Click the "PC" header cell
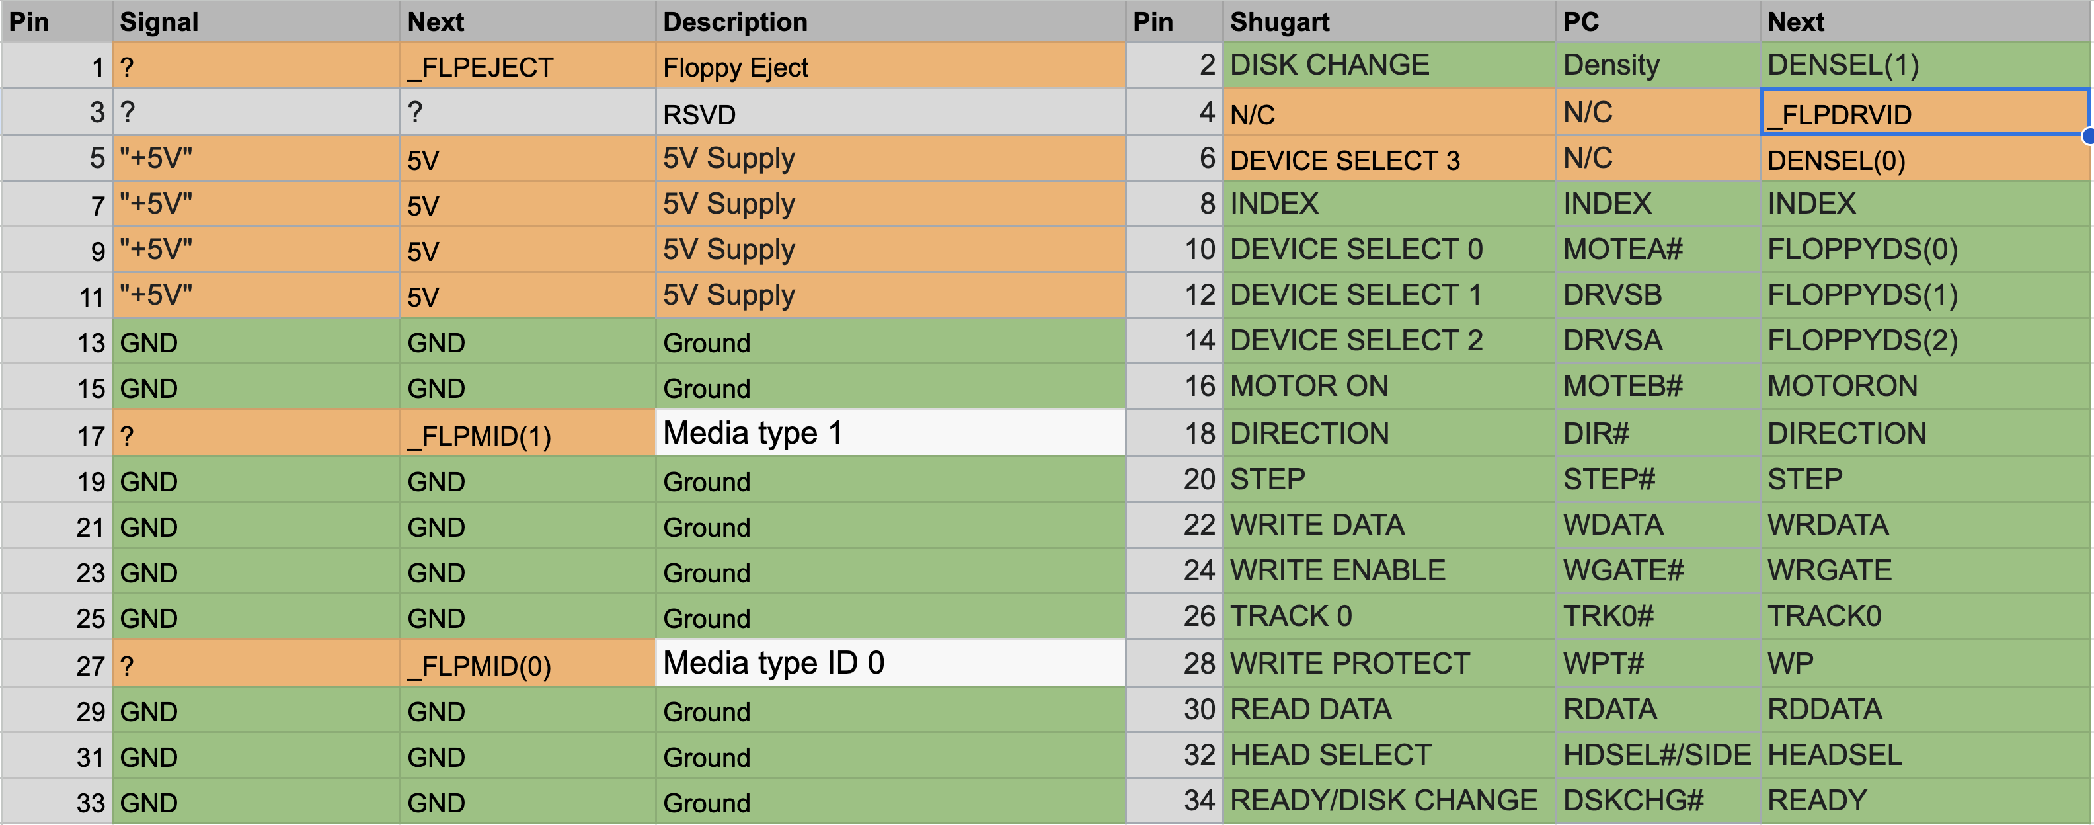This screenshot has height=825, width=2094. [1656, 22]
